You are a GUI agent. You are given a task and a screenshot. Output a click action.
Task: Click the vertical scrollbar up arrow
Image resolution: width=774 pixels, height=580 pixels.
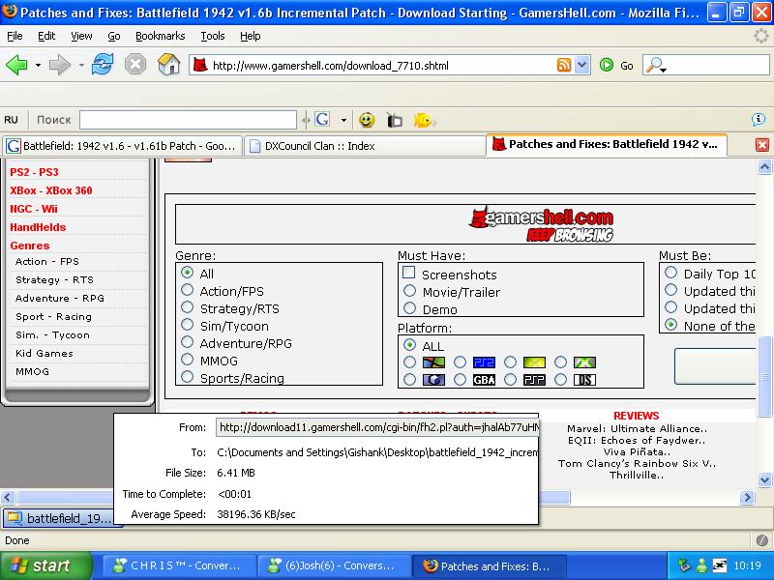(x=764, y=166)
